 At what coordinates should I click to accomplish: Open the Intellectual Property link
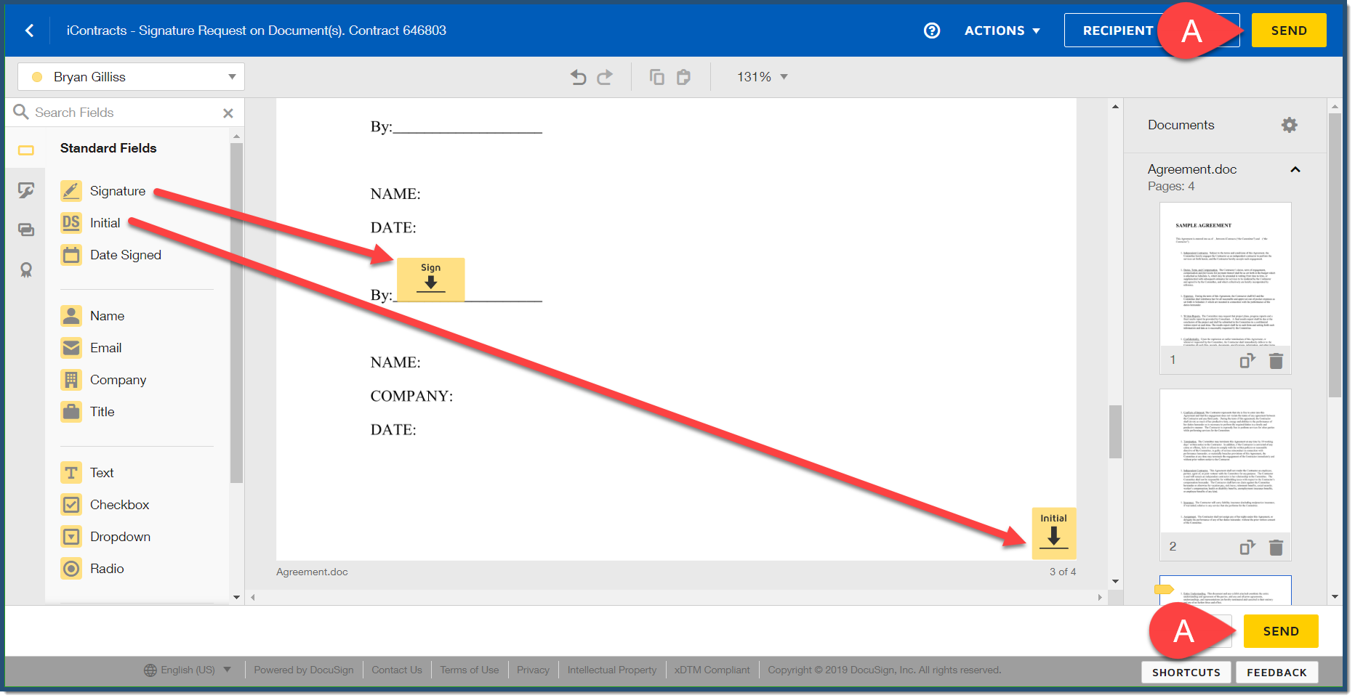tap(612, 670)
